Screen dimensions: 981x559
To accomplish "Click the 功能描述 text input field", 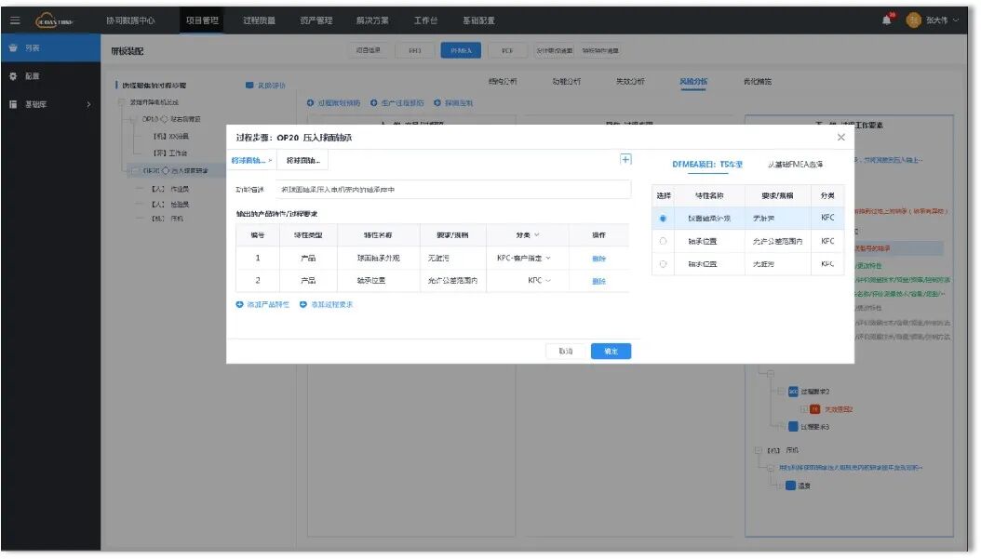I will (453, 190).
